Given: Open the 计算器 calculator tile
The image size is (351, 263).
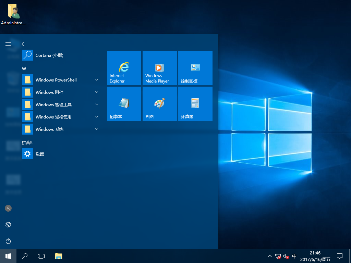Looking at the screenshot, I should (x=195, y=104).
